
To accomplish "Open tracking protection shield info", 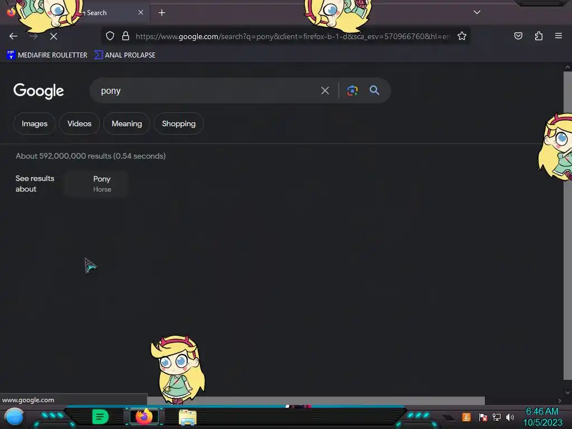I will pos(110,36).
